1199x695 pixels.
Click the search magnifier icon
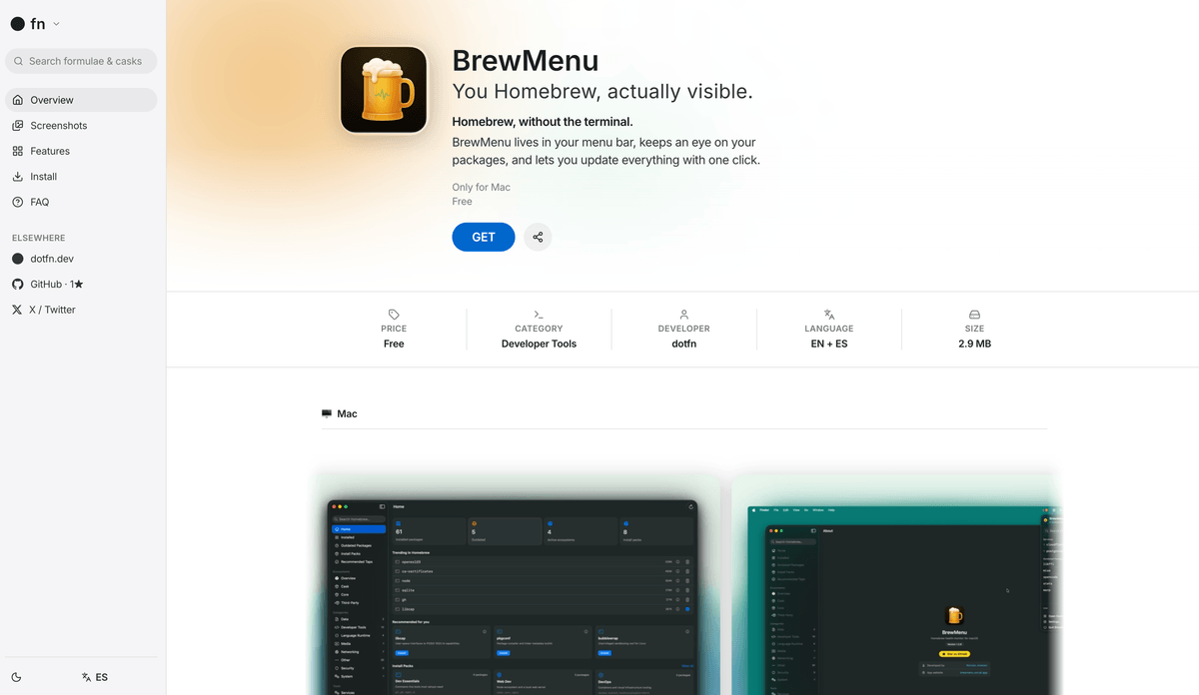click(x=18, y=61)
